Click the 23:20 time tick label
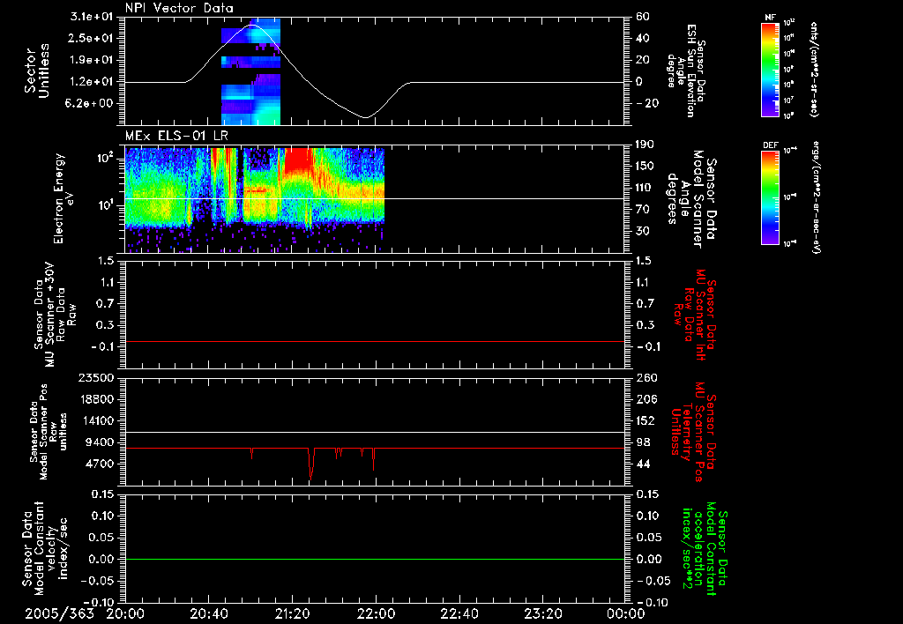903x624 pixels. (542, 613)
